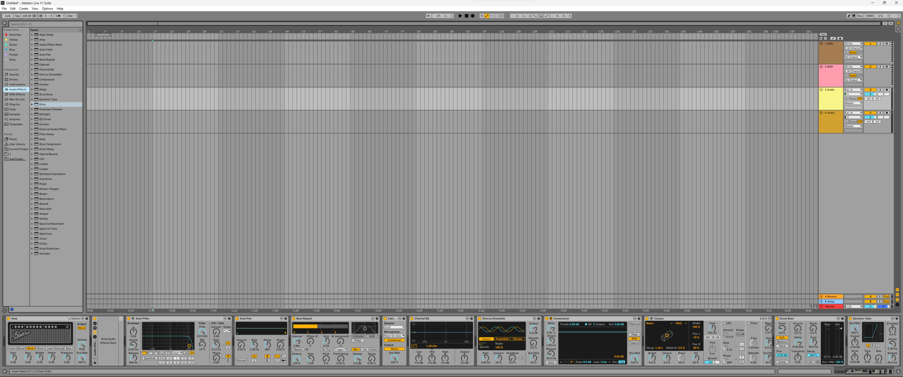This screenshot has height=377, width=903.
Task: Click the MIDI mapping button
Action: [870, 16]
